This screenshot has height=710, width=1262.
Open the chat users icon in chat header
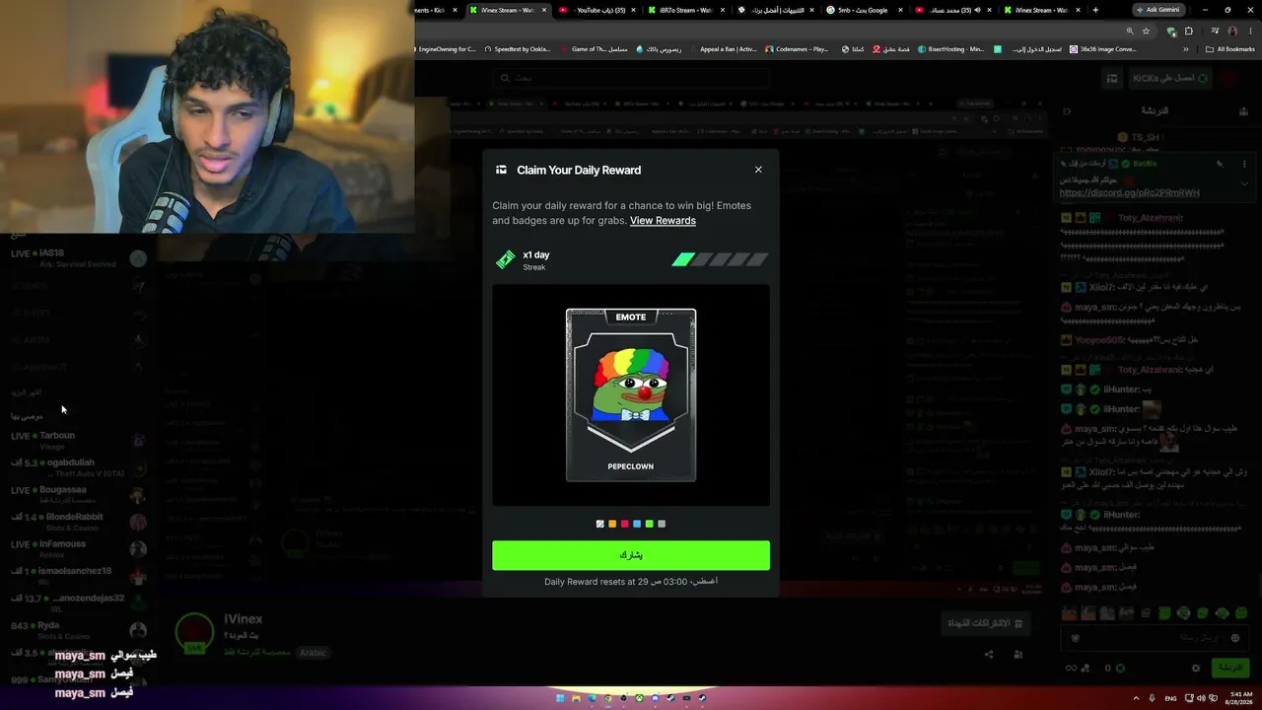[1243, 111]
